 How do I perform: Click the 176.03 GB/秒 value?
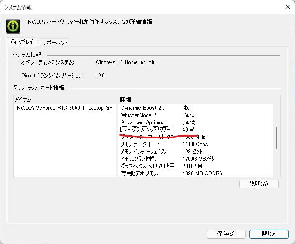pyautogui.click(x=198, y=159)
